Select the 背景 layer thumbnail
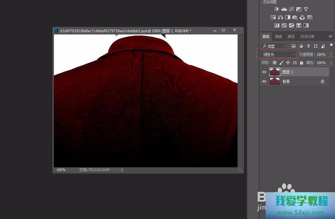This screenshot has width=335, height=219. tap(274, 81)
